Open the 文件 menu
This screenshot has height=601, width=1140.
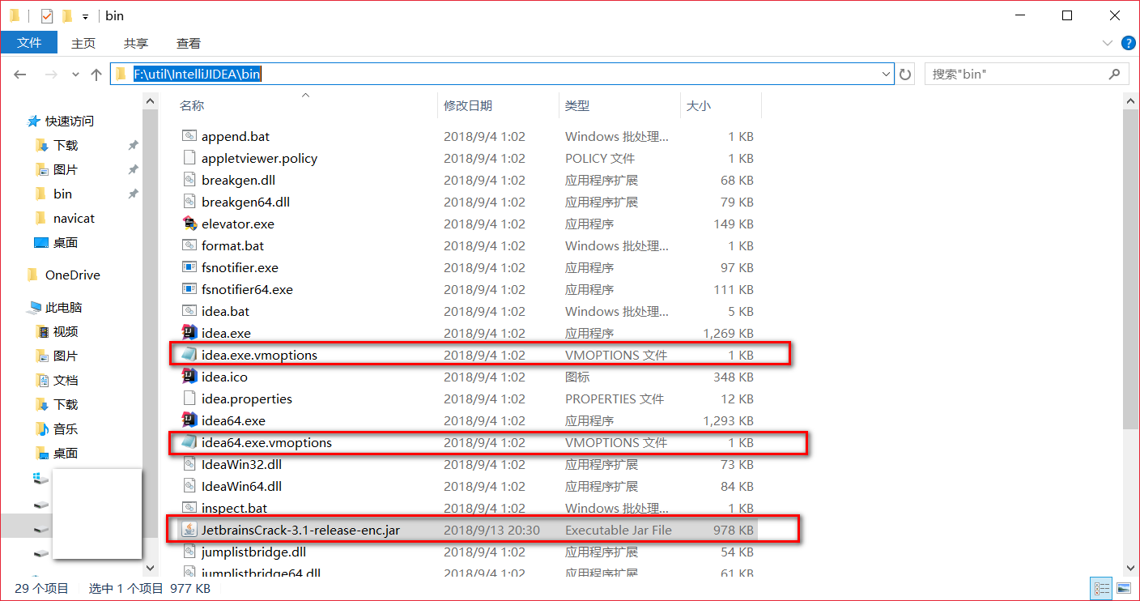point(29,43)
